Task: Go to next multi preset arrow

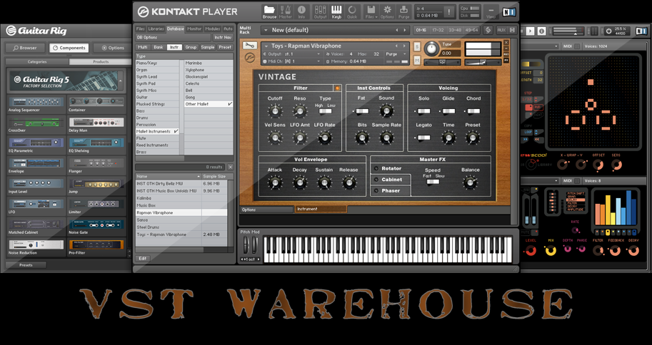Action: click(x=405, y=30)
